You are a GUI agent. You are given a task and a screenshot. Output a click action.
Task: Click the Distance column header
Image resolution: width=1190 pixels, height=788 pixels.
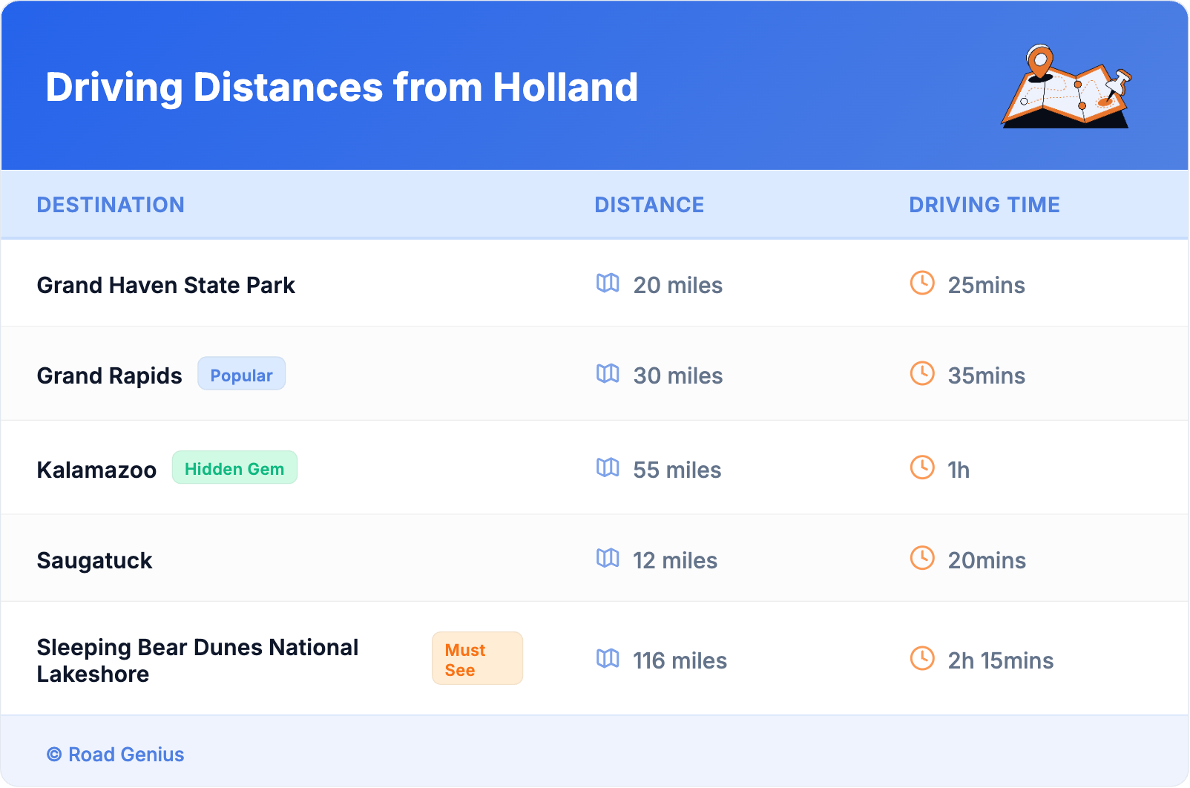649,205
